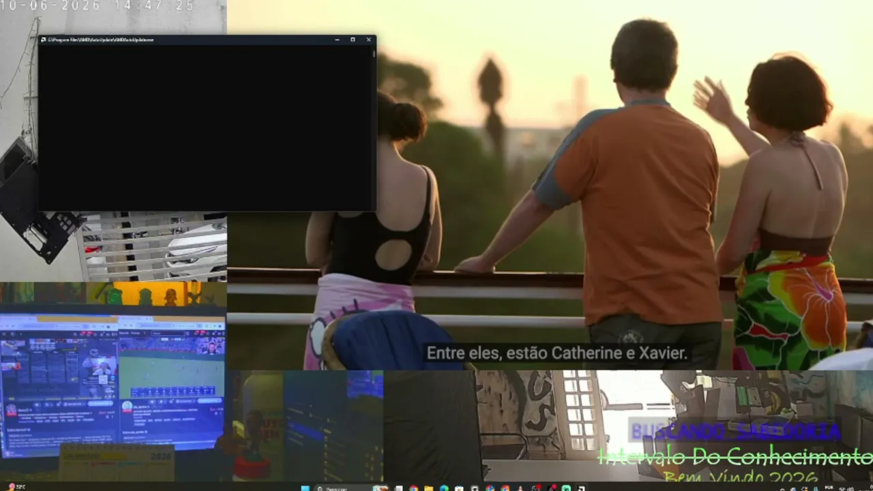Maximize the AMDAutoUpdate console window

(x=353, y=40)
